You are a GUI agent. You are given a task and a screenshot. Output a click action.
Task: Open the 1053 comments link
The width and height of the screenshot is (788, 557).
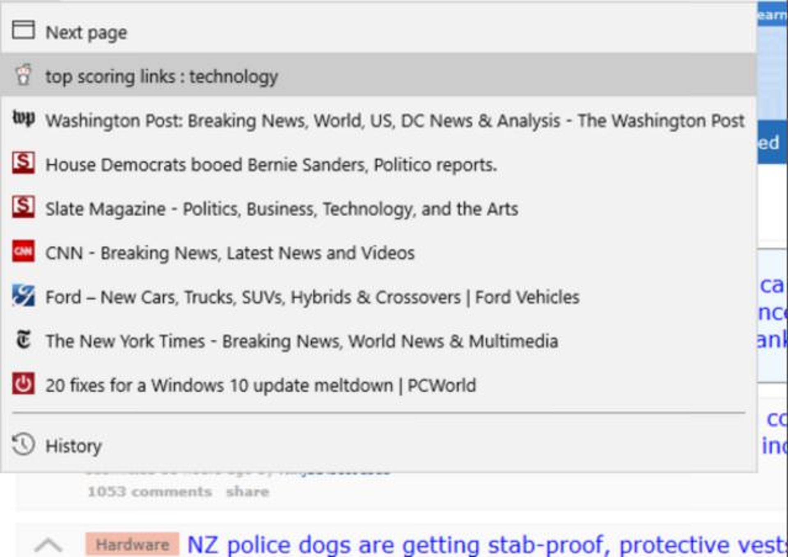pyautogui.click(x=149, y=491)
